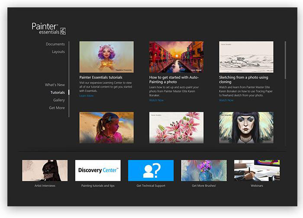The height and width of the screenshot is (218, 303).
Task: Open the girl with ponytail thumbnail
Action: click(x=106, y=128)
